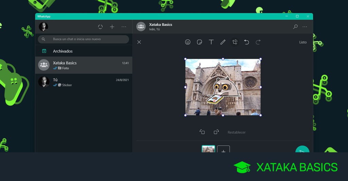Click 'Foto' preview text in Xataka Basics

pos(66,68)
